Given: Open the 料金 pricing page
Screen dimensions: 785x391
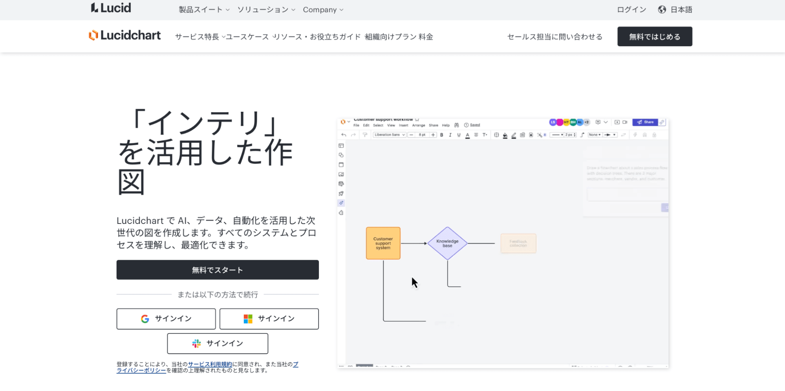Looking at the screenshot, I should pos(426,37).
